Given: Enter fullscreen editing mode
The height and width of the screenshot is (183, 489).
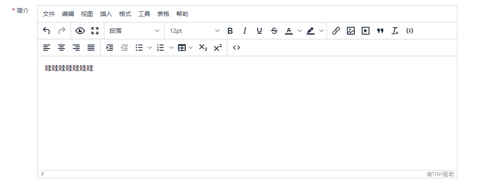Looking at the screenshot, I should pos(95,31).
